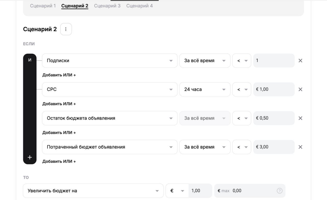Click Добавить ИЛИ + under Потраченный бюджет

point(59,161)
